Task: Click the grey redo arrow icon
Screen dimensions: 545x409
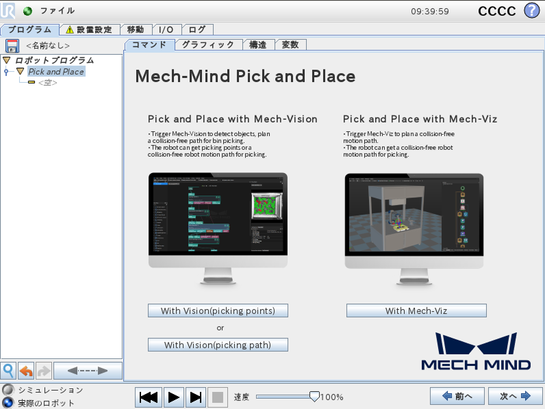Action: 43,371
